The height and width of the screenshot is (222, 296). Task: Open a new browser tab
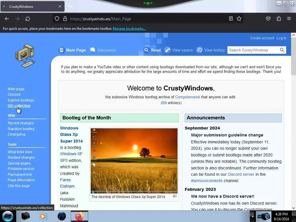point(71,7)
